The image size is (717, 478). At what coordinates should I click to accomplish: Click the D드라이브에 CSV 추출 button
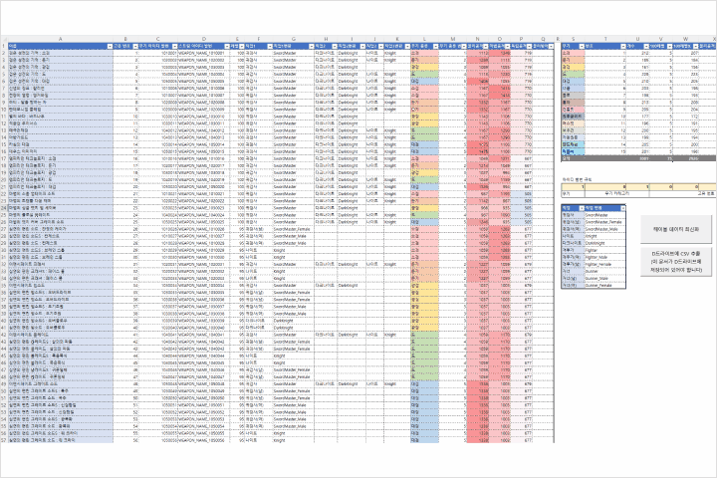coord(676,262)
